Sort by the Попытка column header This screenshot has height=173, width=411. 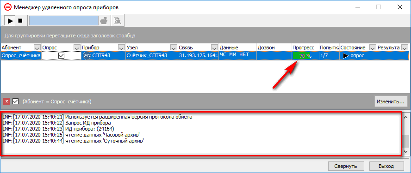coord(329,48)
